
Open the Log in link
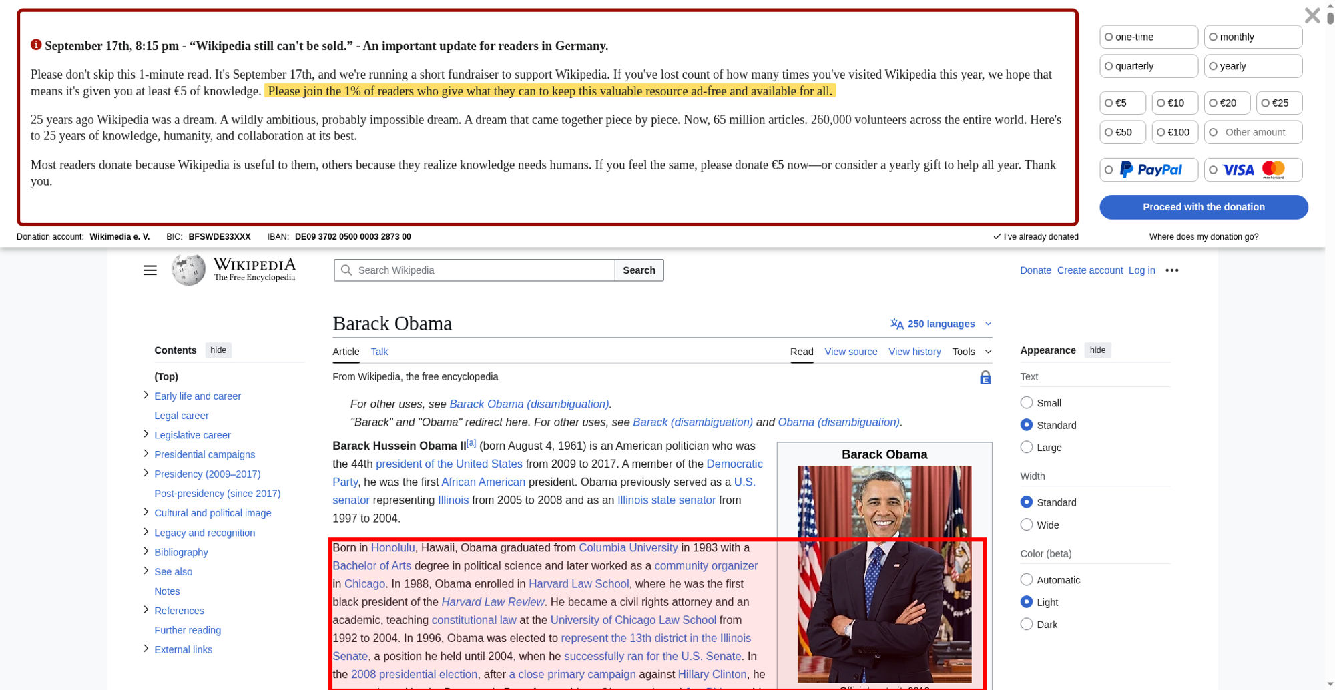click(1141, 270)
